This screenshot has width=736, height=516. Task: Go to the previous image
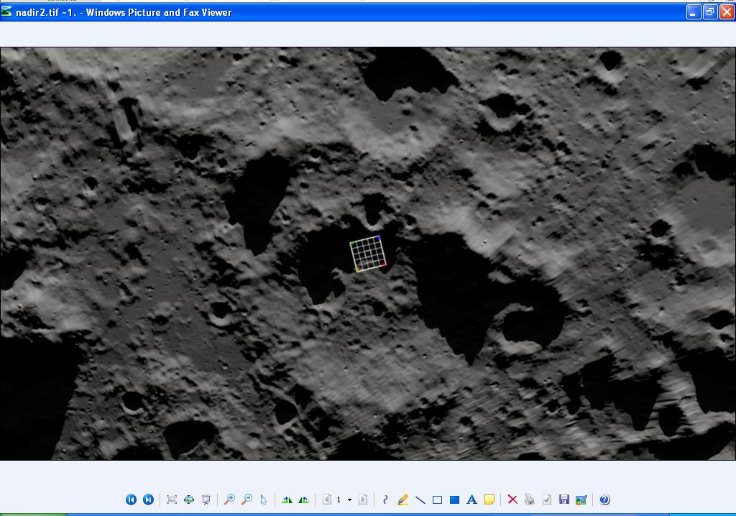[131, 499]
